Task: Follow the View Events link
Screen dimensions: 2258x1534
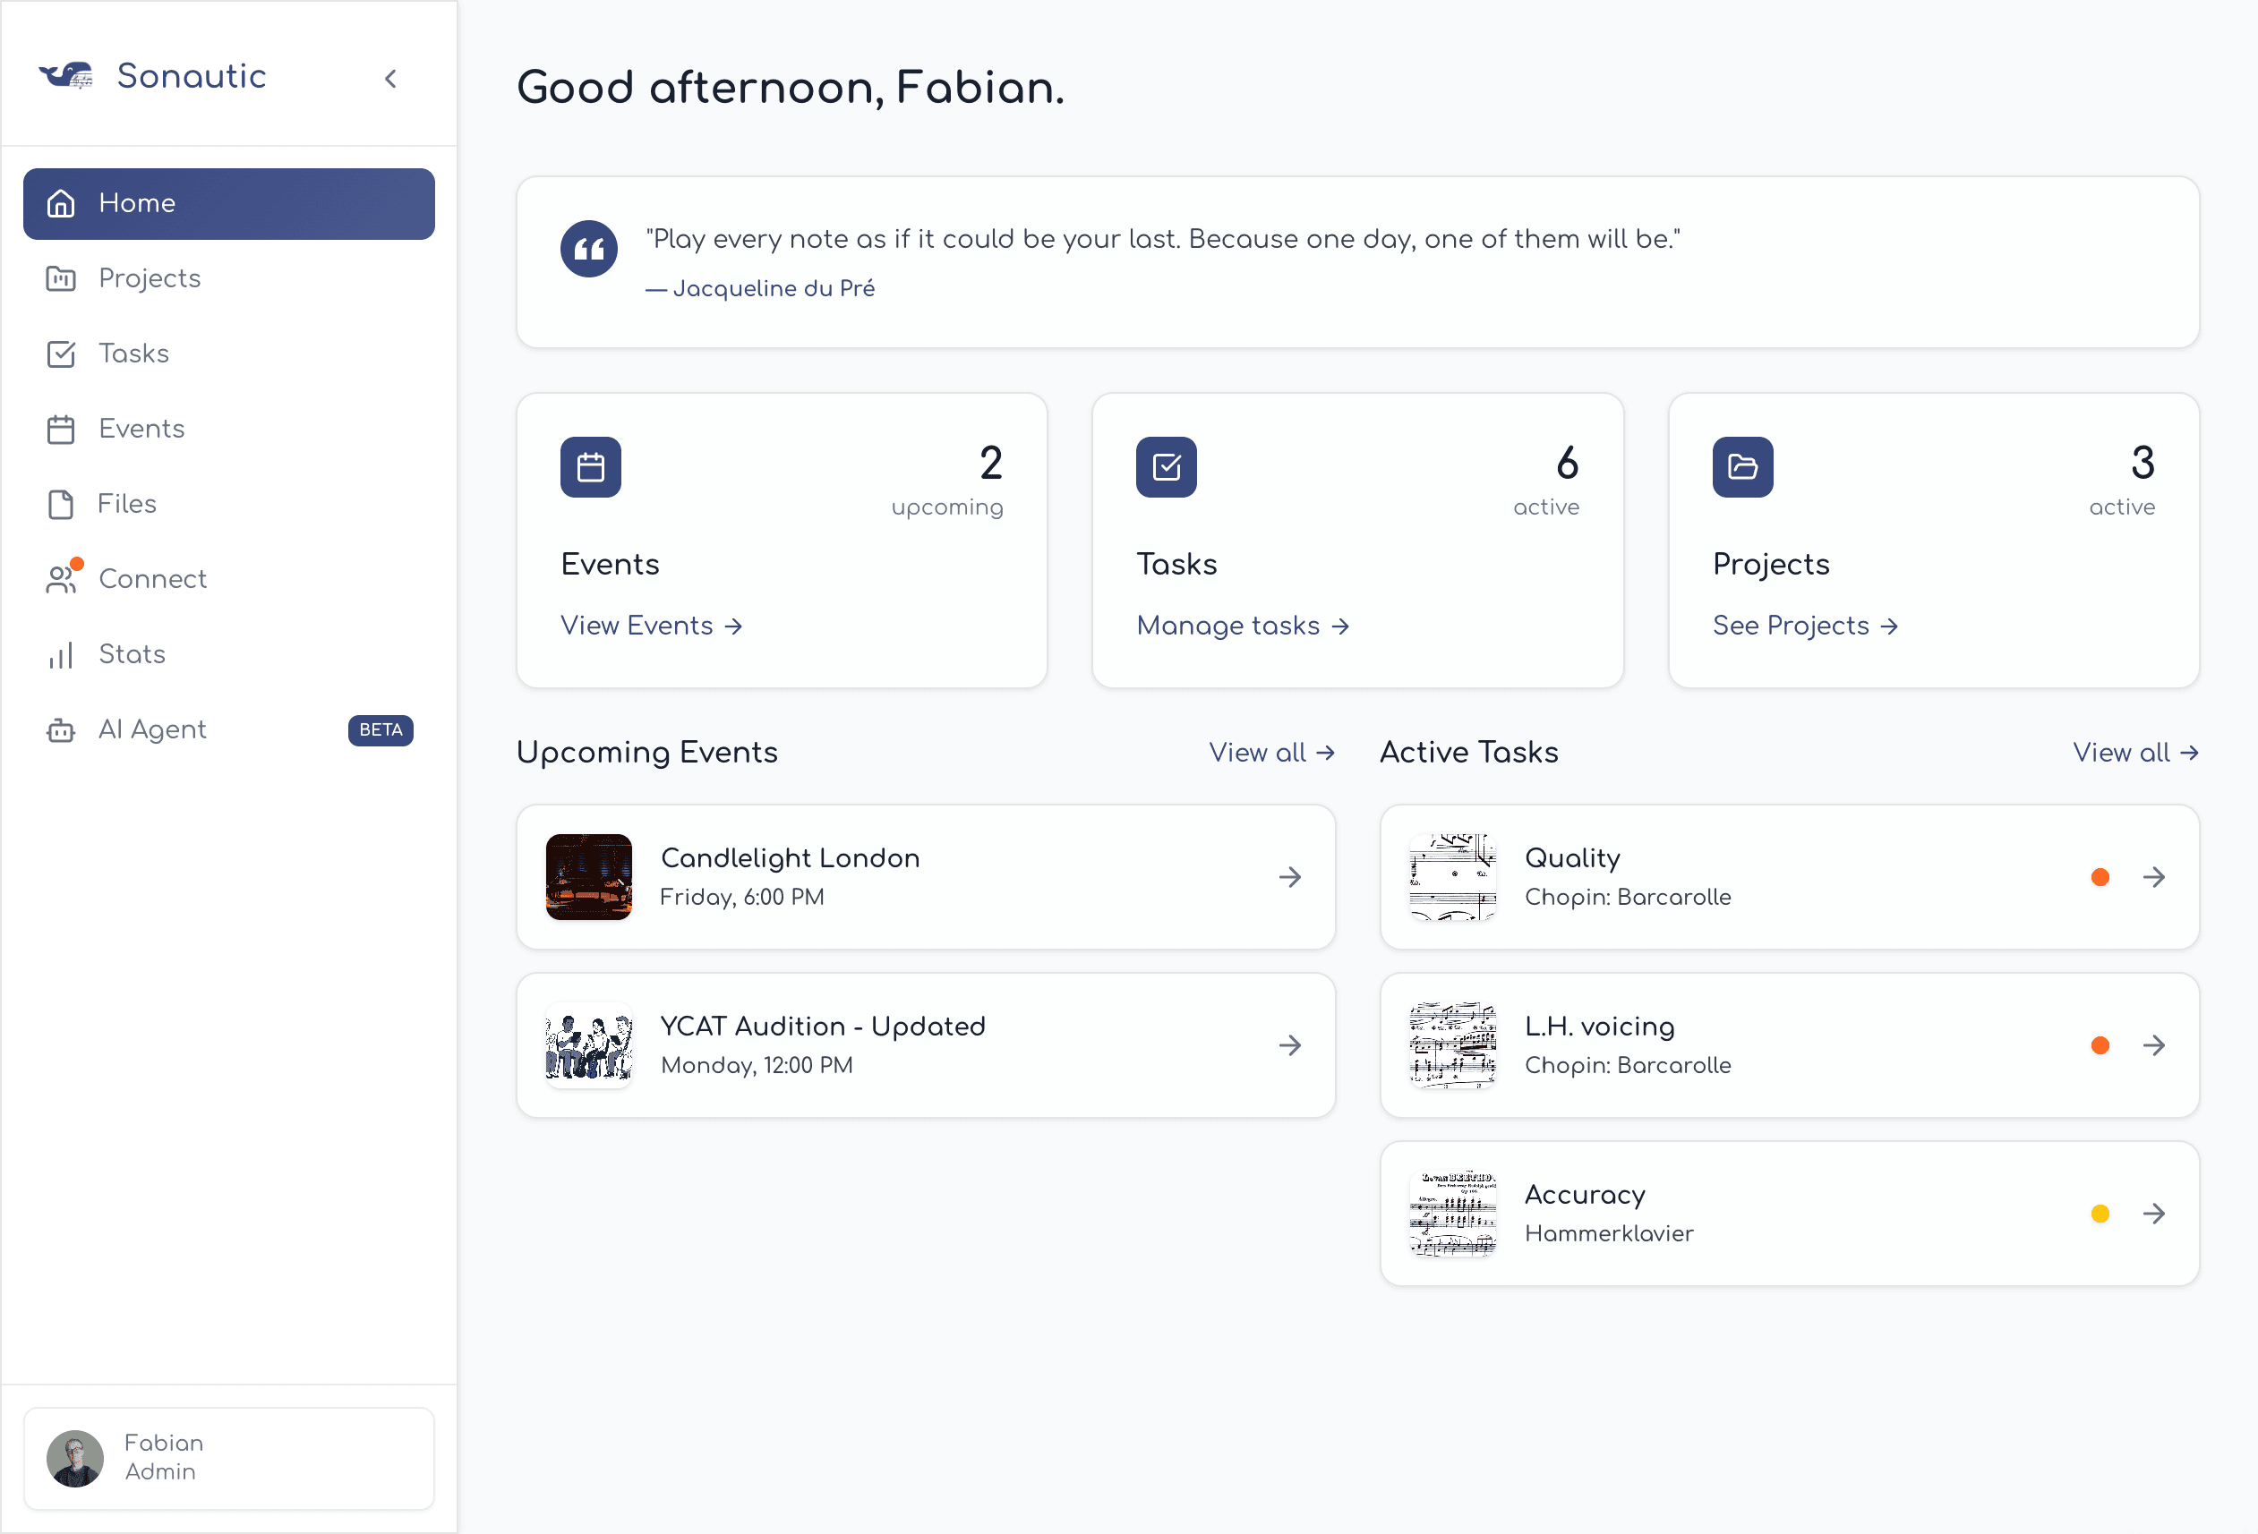Action: coord(651,626)
